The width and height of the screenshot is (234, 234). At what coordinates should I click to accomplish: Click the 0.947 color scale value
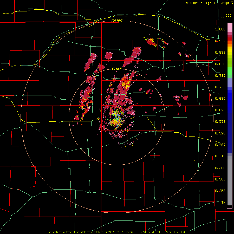click(x=220, y=41)
